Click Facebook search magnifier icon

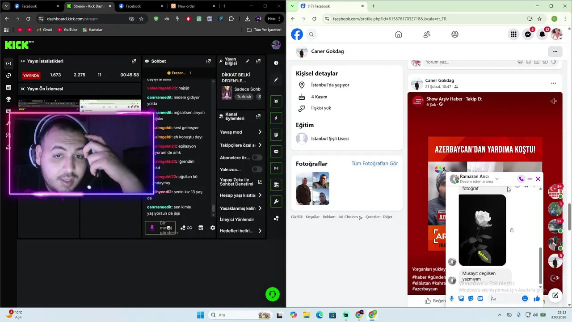click(x=311, y=34)
